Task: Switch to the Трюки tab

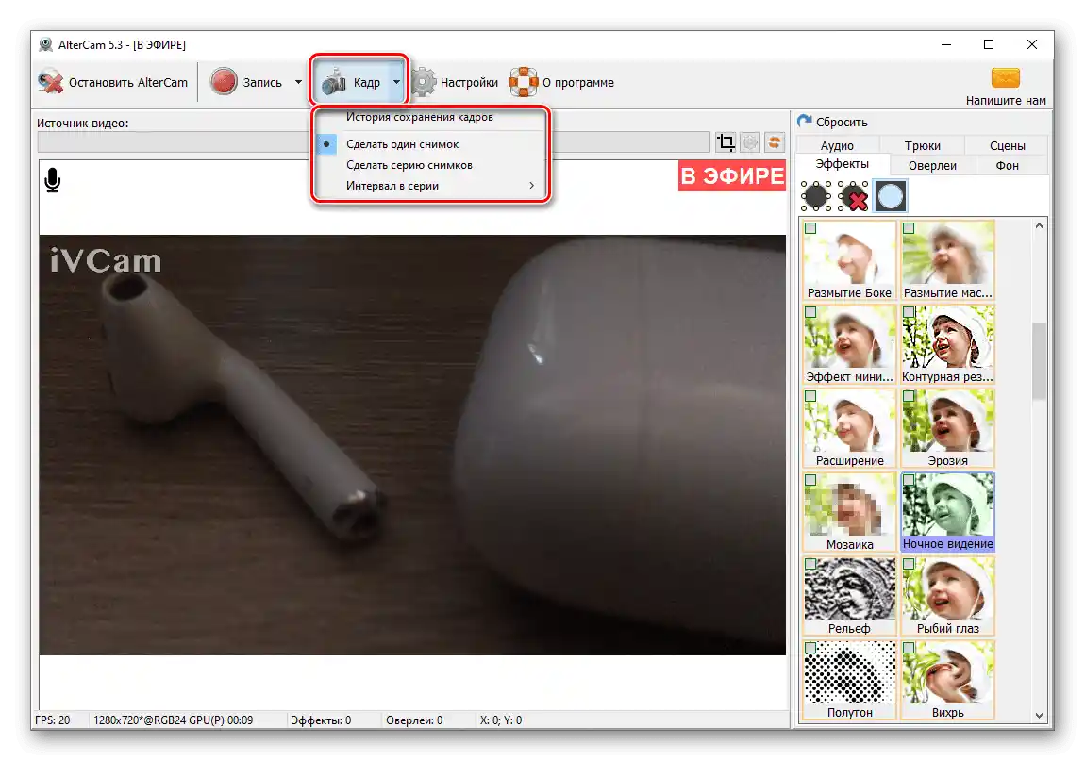Action: click(x=923, y=145)
